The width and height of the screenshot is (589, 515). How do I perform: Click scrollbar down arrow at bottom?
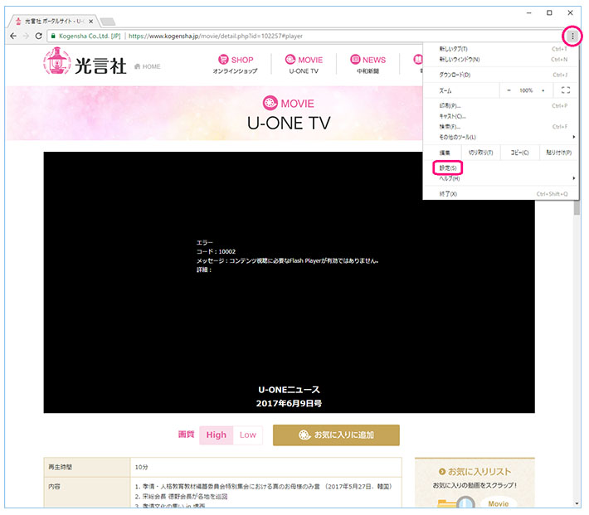[x=577, y=503]
